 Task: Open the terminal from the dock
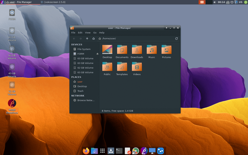[119, 151]
